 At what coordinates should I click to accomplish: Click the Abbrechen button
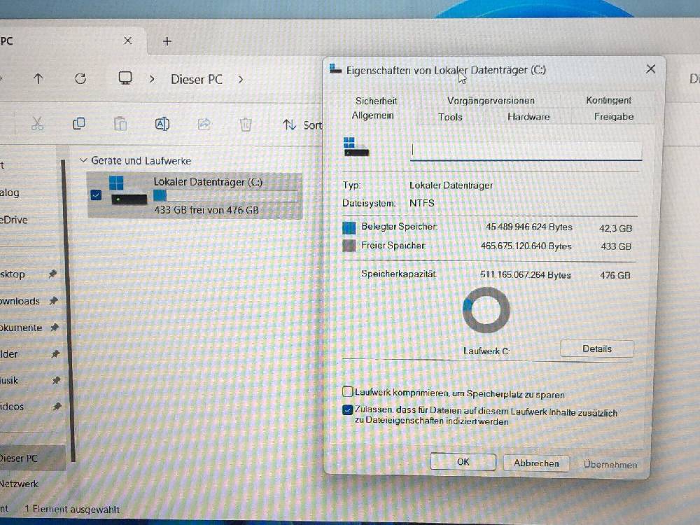pos(537,463)
